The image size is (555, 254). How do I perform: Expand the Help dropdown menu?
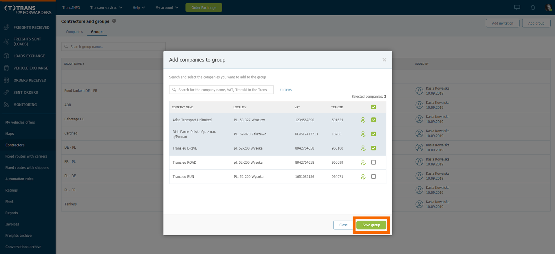(139, 8)
